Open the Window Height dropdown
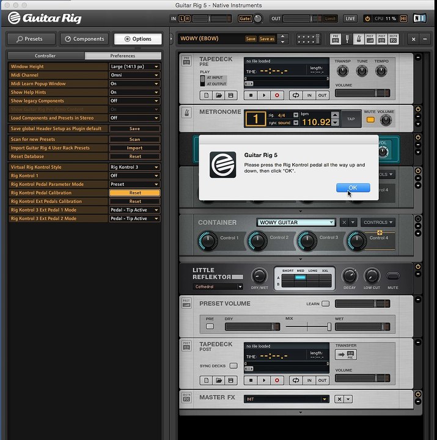The image size is (437, 440). point(134,67)
